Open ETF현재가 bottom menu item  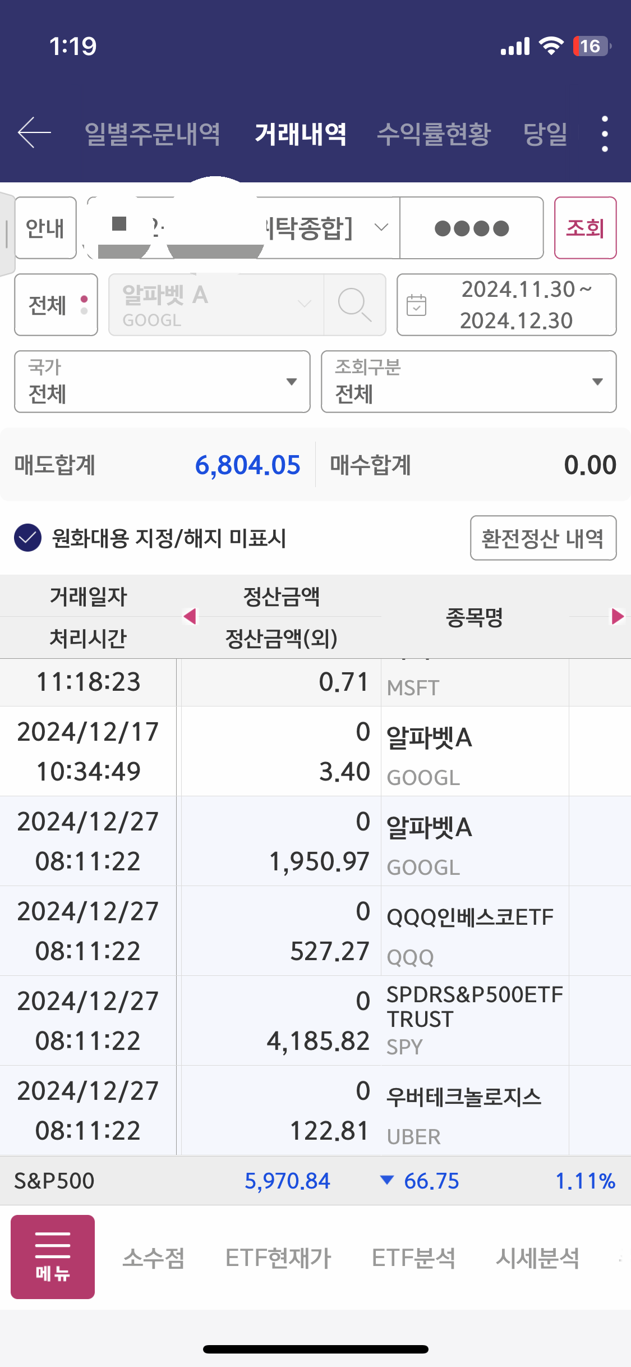click(278, 1258)
